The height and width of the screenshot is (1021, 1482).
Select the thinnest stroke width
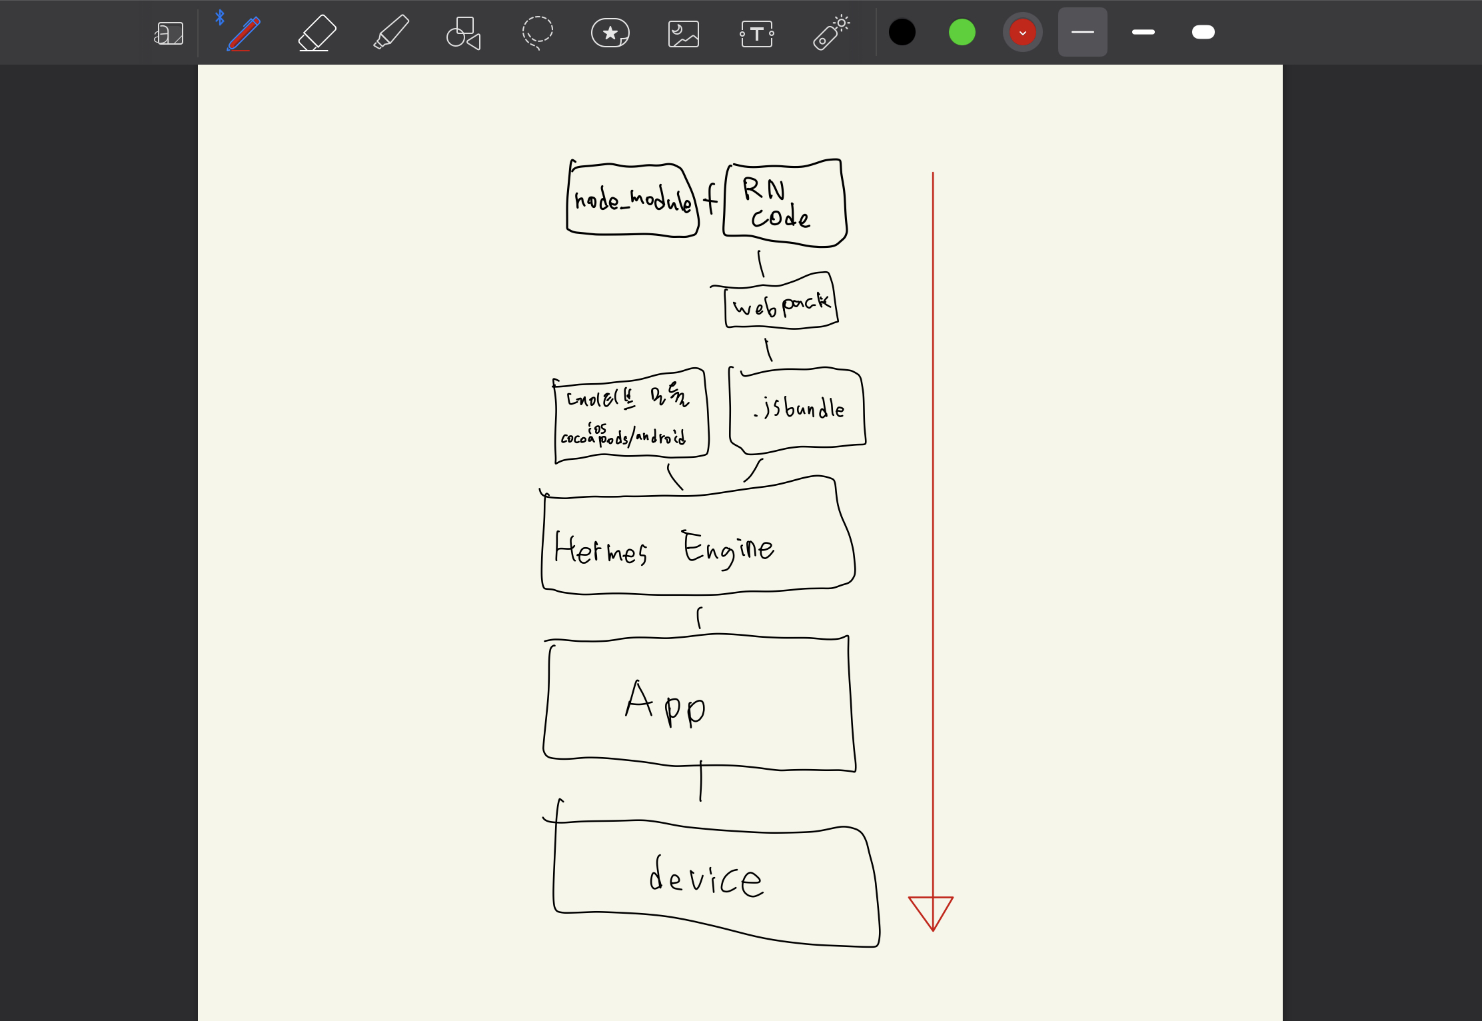pyautogui.click(x=1082, y=32)
